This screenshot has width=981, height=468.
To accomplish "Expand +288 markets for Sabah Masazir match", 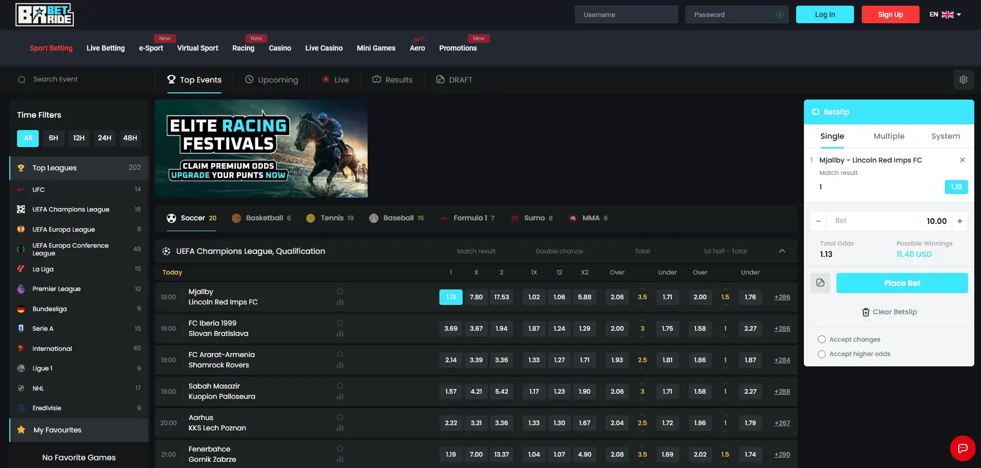I will [782, 392].
